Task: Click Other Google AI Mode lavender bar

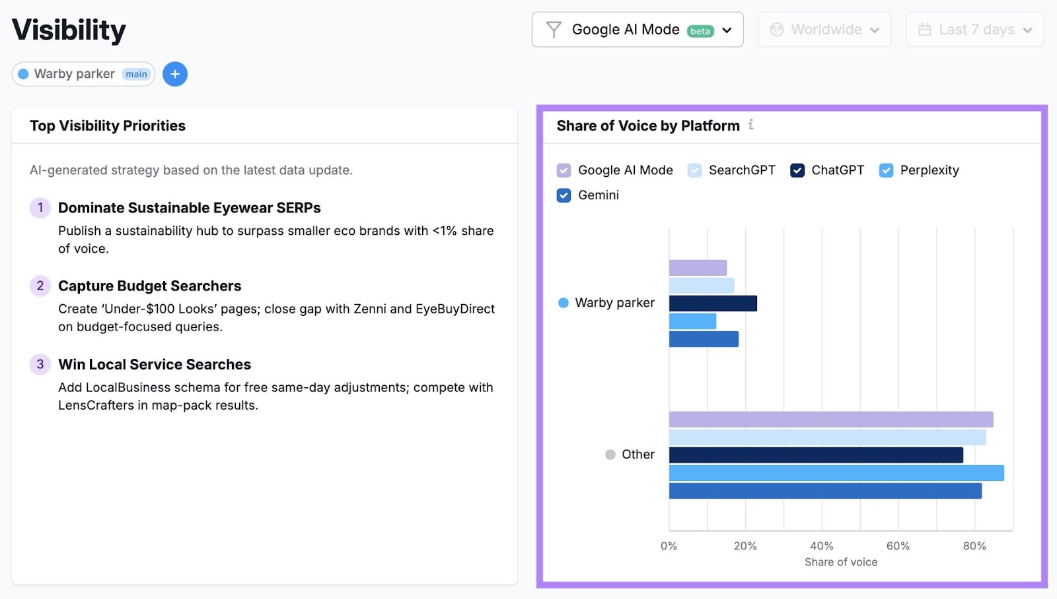Action: coord(831,420)
